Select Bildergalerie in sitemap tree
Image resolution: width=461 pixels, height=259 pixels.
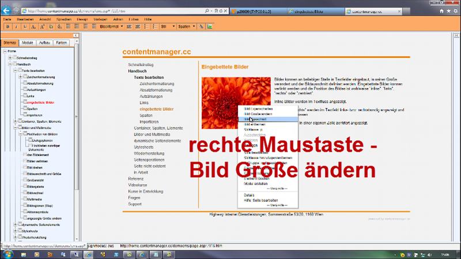[x=35, y=186]
